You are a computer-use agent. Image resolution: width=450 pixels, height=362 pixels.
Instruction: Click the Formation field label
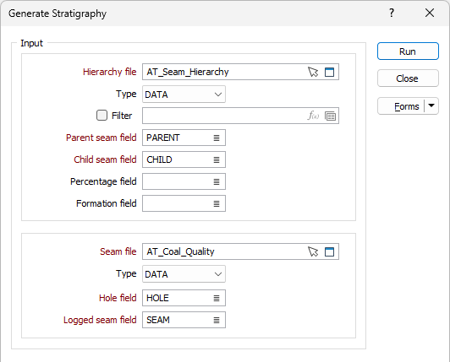107,203
